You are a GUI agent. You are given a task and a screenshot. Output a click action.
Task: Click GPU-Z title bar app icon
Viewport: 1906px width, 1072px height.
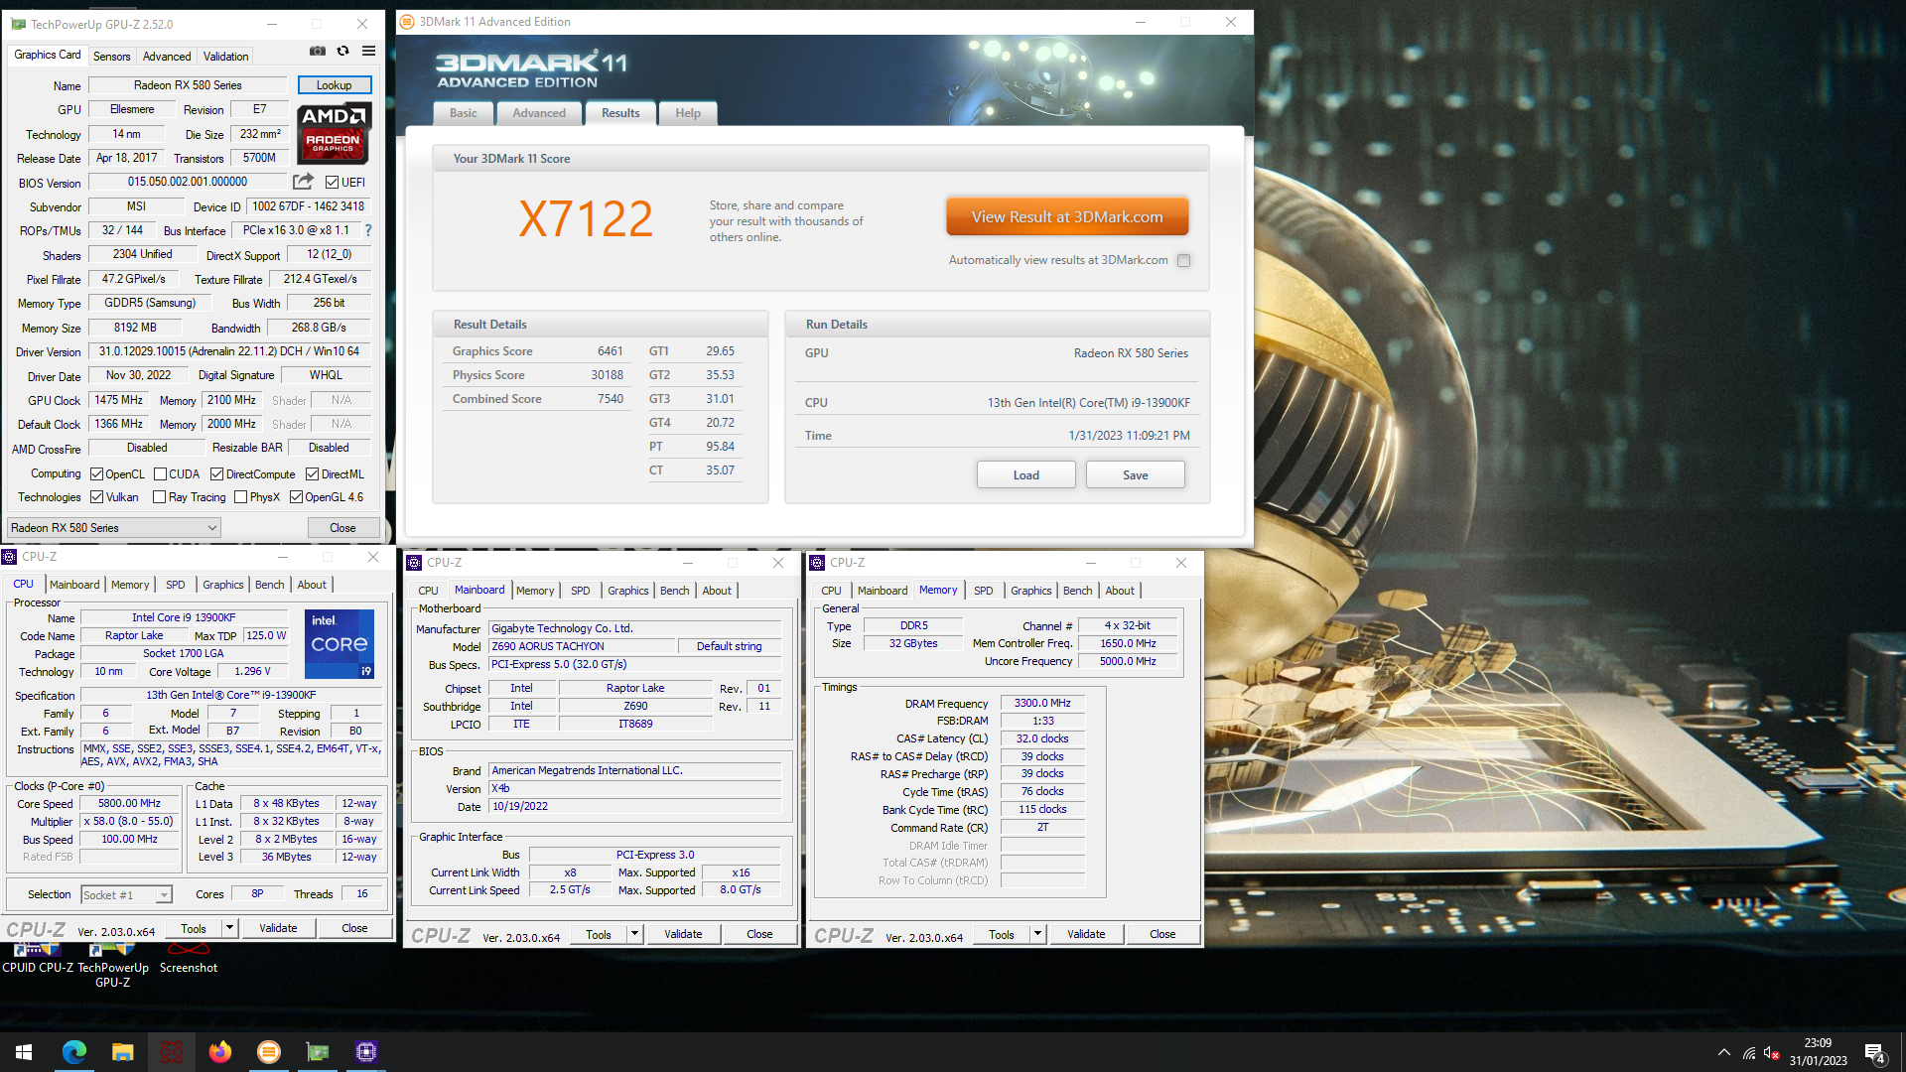pyautogui.click(x=18, y=24)
